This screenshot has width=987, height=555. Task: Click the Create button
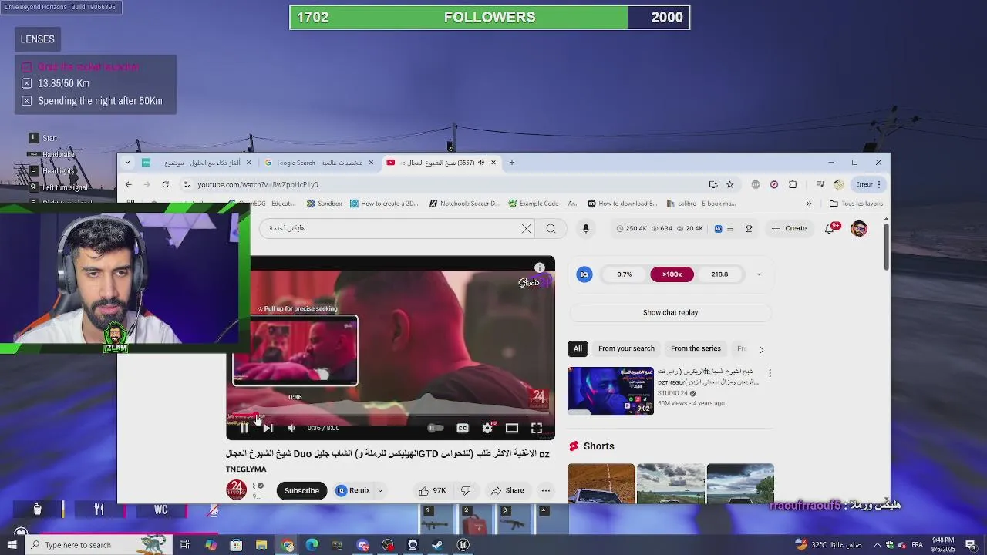click(x=789, y=228)
